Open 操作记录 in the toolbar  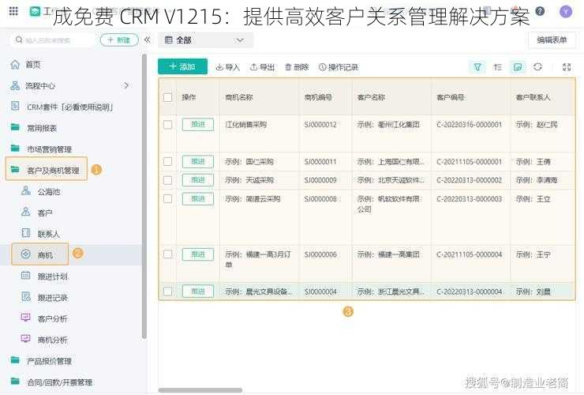[339, 67]
